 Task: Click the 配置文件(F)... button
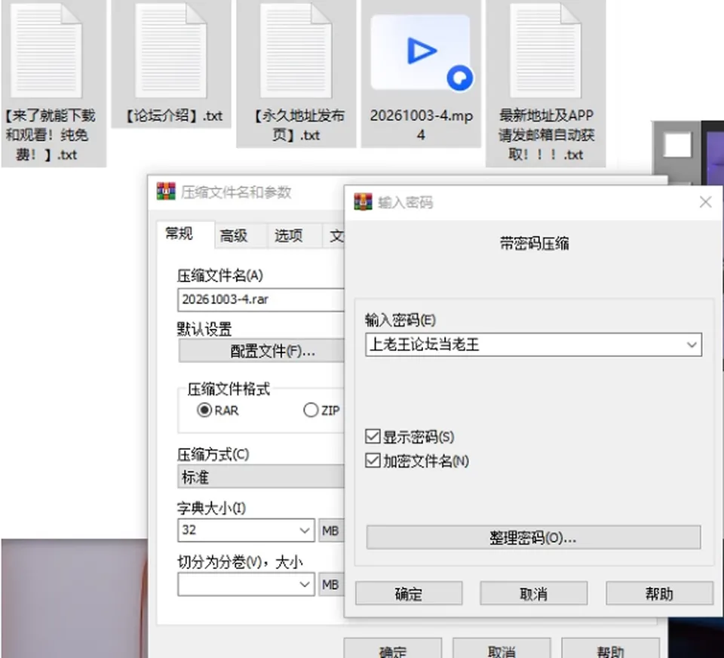click(262, 351)
